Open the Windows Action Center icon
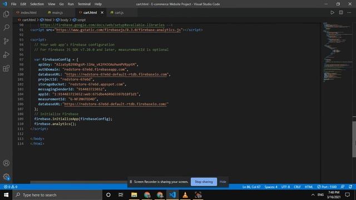 [x=347, y=195]
